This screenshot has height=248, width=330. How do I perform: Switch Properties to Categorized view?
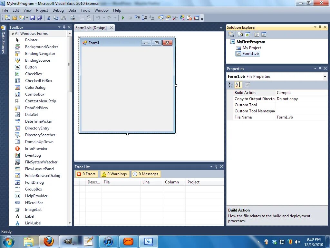(231, 85)
